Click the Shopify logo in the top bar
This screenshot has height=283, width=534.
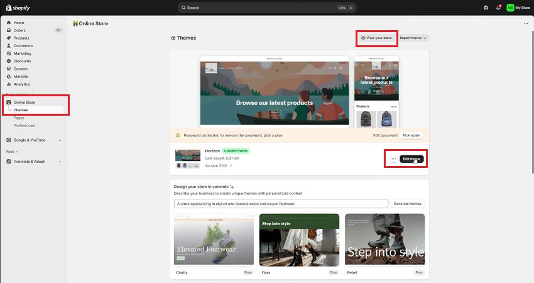click(18, 8)
